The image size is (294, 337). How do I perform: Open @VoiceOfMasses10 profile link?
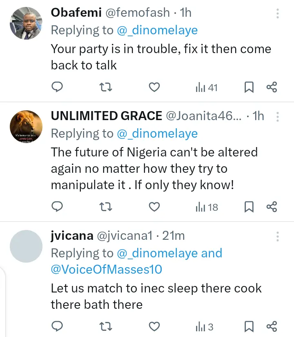106,269
